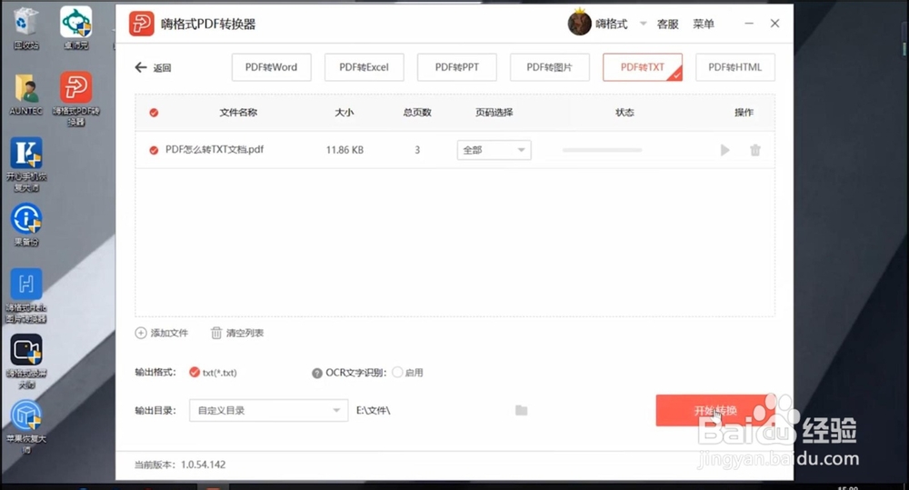Screen dimensions: 909x490
Task: Open the 全部 page selection dropdown
Action: click(x=494, y=150)
